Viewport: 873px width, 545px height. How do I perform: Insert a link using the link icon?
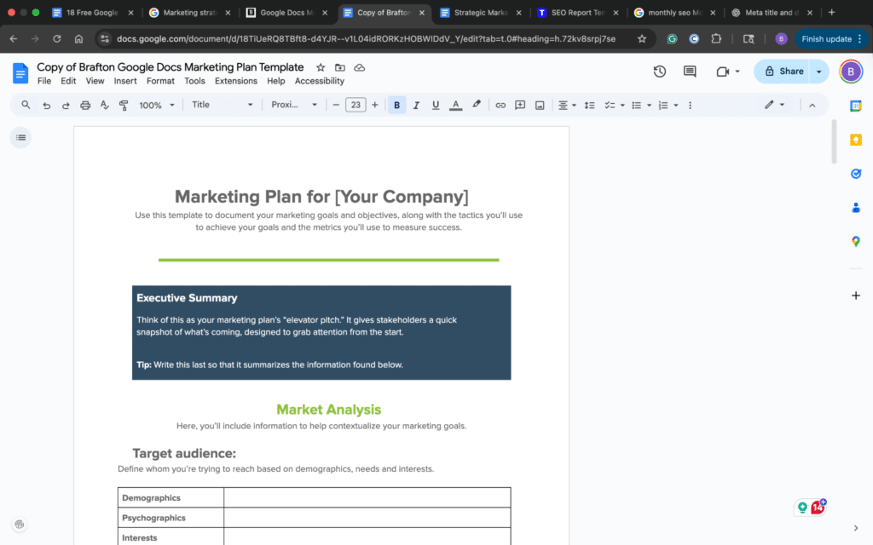point(500,104)
